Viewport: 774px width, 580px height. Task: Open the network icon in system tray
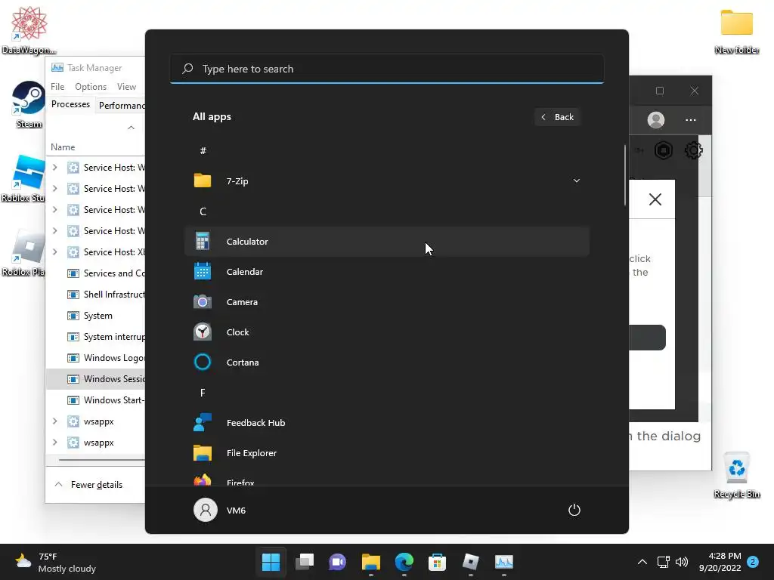[x=663, y=562]
